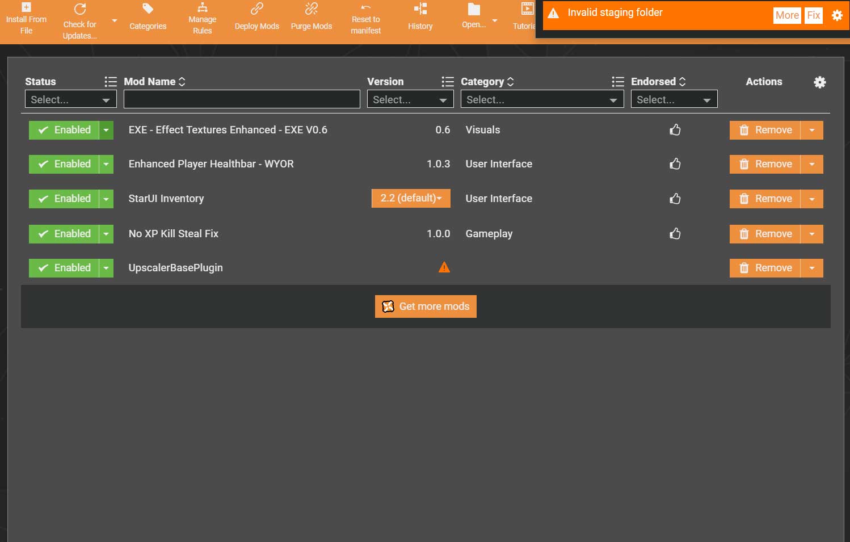The width and height of the screenshot is (850, 542).
Task: Click the Deploy Mods toolbar icon
Action: tap(256, 10)
